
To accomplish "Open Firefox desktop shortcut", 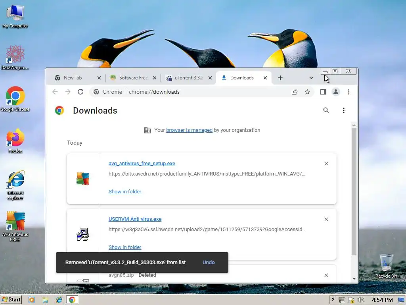I will coord(15,141).
